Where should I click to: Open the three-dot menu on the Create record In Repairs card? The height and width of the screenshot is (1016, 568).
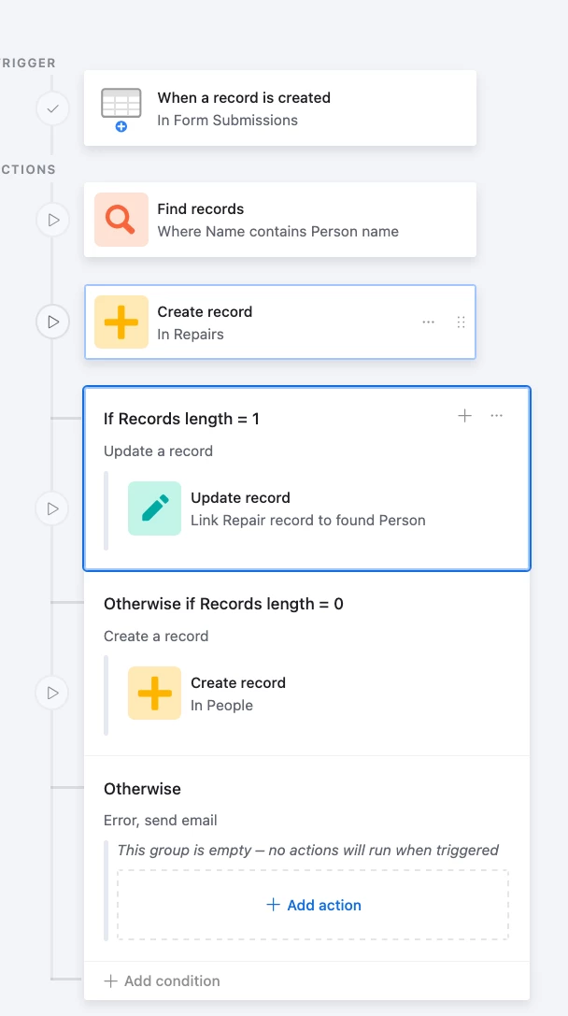pos(428,322)
